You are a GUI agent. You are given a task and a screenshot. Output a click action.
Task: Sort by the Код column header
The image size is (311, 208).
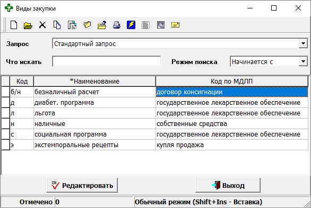pyautogui.click(x=22, y=82)
